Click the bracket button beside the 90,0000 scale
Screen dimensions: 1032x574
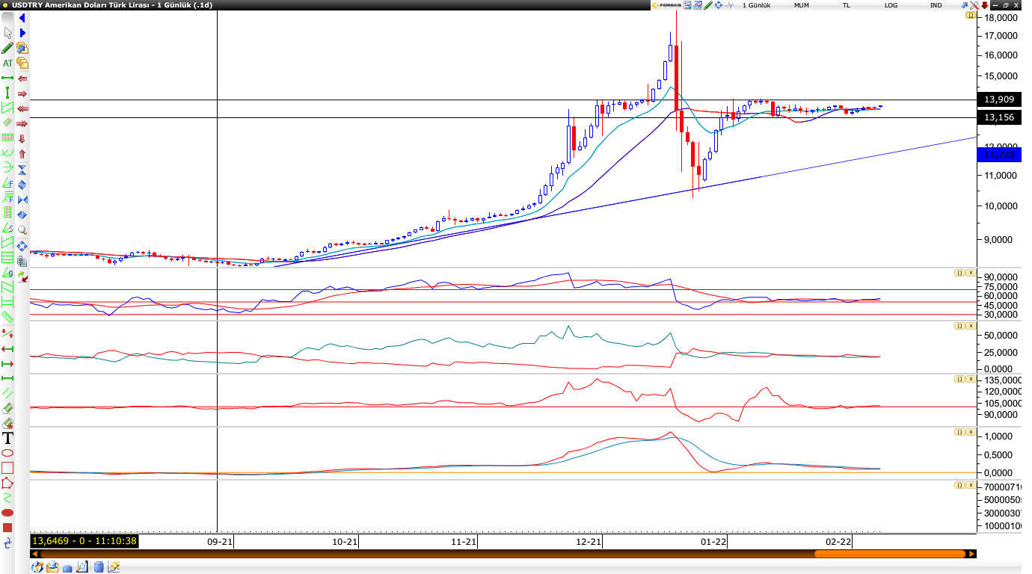pyautogui.click(x=959, y=272)
